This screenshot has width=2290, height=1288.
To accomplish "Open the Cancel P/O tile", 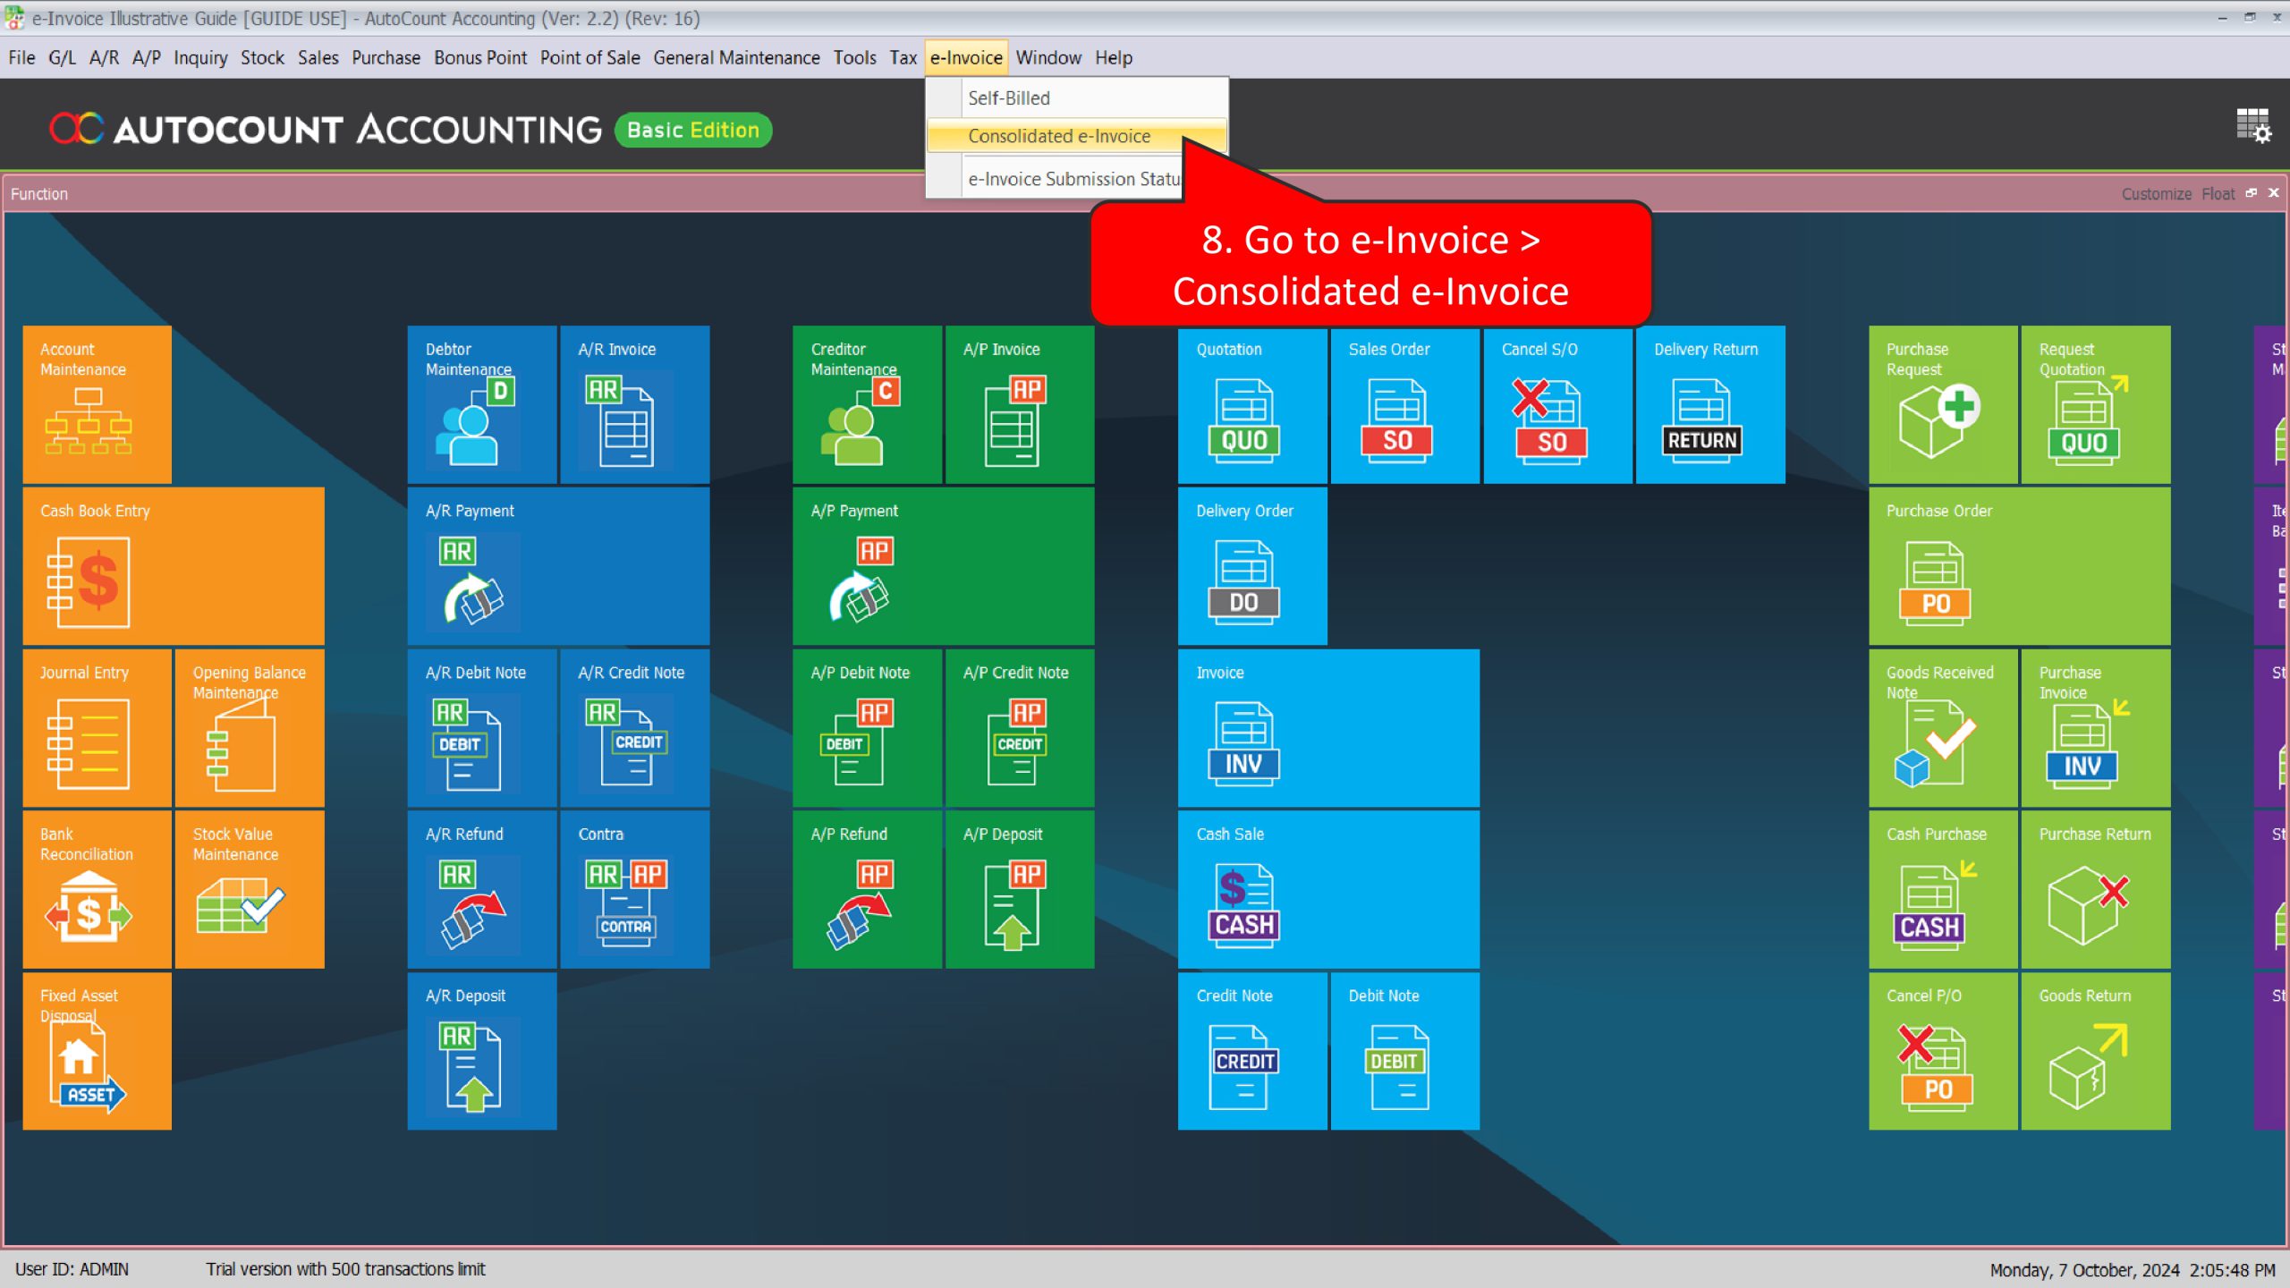I will (1943, 1051).
